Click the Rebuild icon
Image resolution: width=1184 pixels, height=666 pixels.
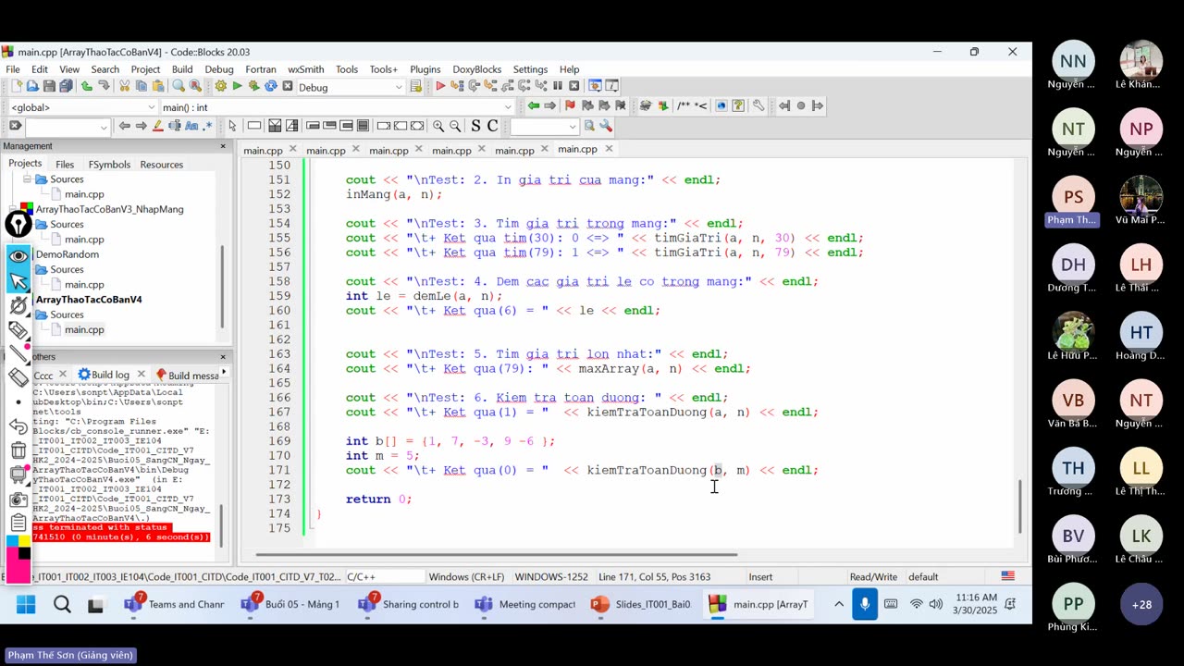pos(270,86)
